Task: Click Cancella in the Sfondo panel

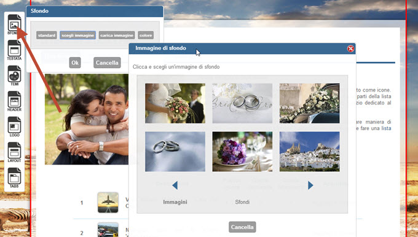Action: 107,63
